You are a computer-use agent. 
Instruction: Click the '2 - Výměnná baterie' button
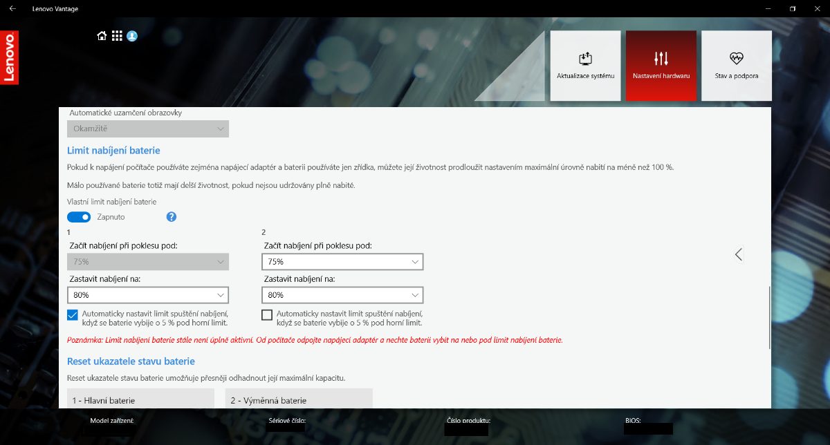tap(299, 399)
